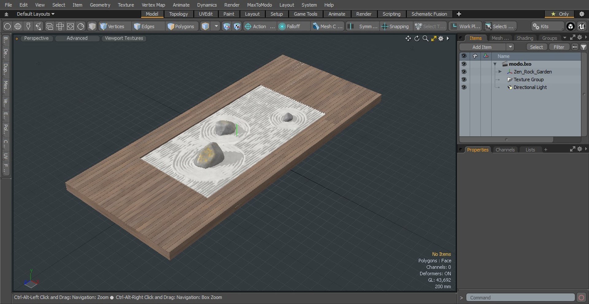Open the Mesh Constraint menu

point(328,26)
